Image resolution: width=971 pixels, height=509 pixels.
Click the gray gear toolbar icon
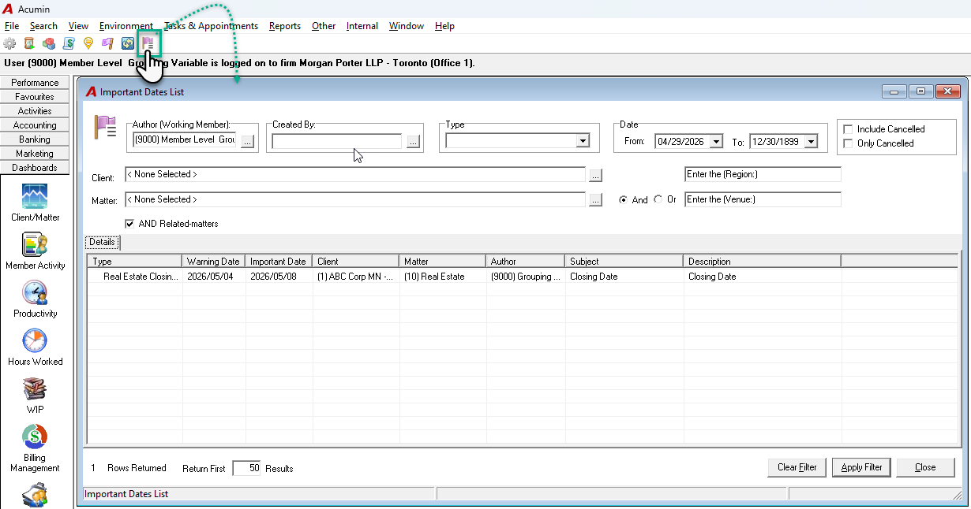pos(9,43)
